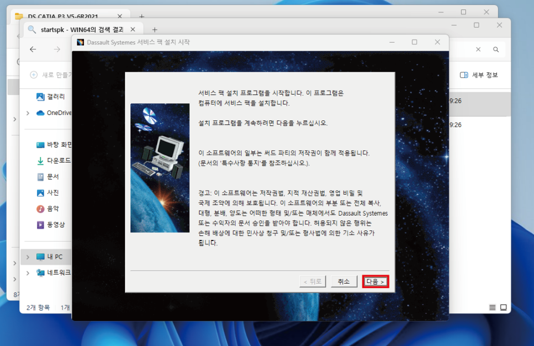Viewport: 534px width, 346px height.
Task: Click 새로 만들기 in Explorer toolbar
Action: coord(51,75)
